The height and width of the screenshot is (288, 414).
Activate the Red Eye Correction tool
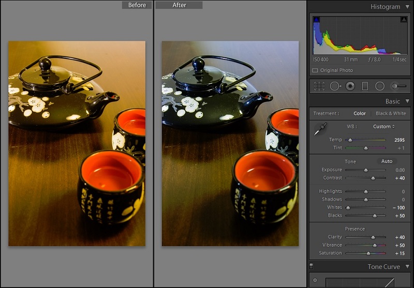pyautogui.click(x=350, y=86)
